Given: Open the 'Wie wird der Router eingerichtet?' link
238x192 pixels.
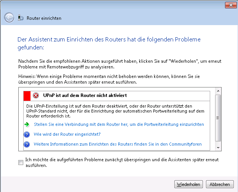Looking at the screenshot, I should pyautogui.click(x=67, y=135).
